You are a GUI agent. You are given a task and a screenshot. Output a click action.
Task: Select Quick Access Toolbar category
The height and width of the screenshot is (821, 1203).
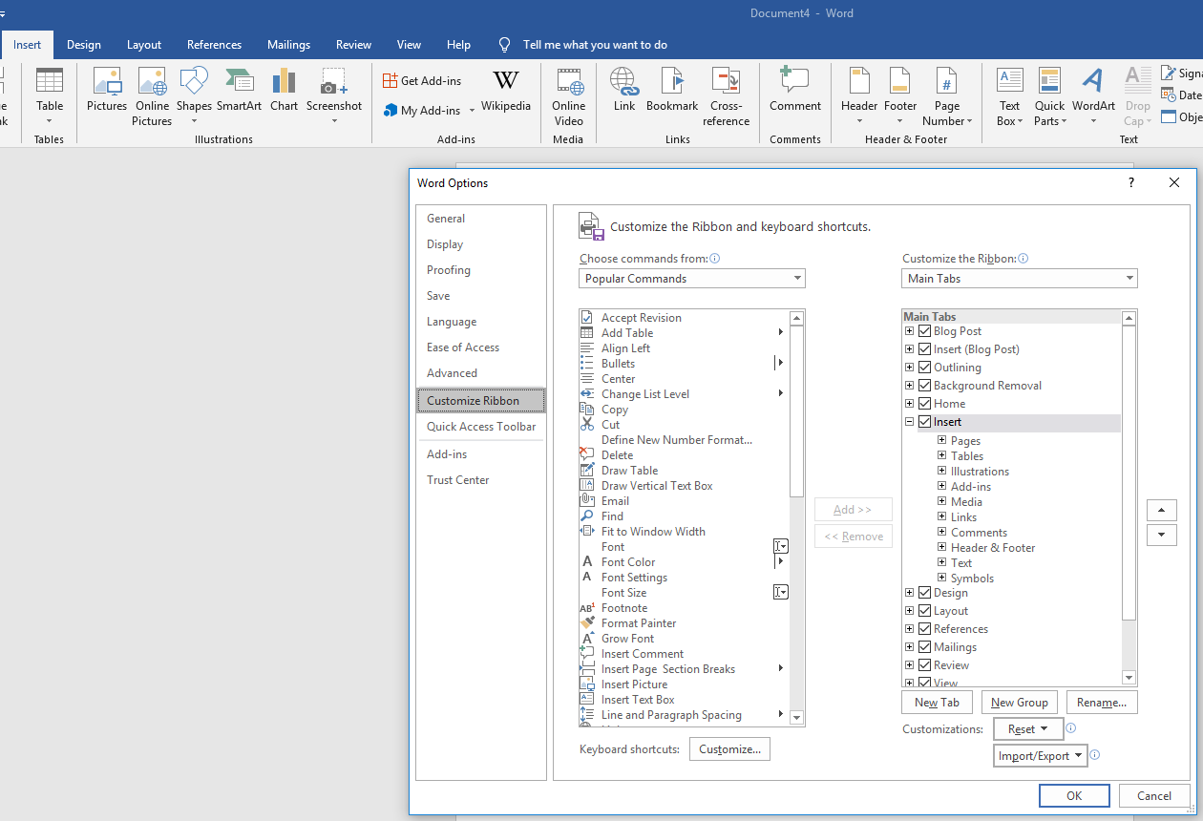coord(481,427)
